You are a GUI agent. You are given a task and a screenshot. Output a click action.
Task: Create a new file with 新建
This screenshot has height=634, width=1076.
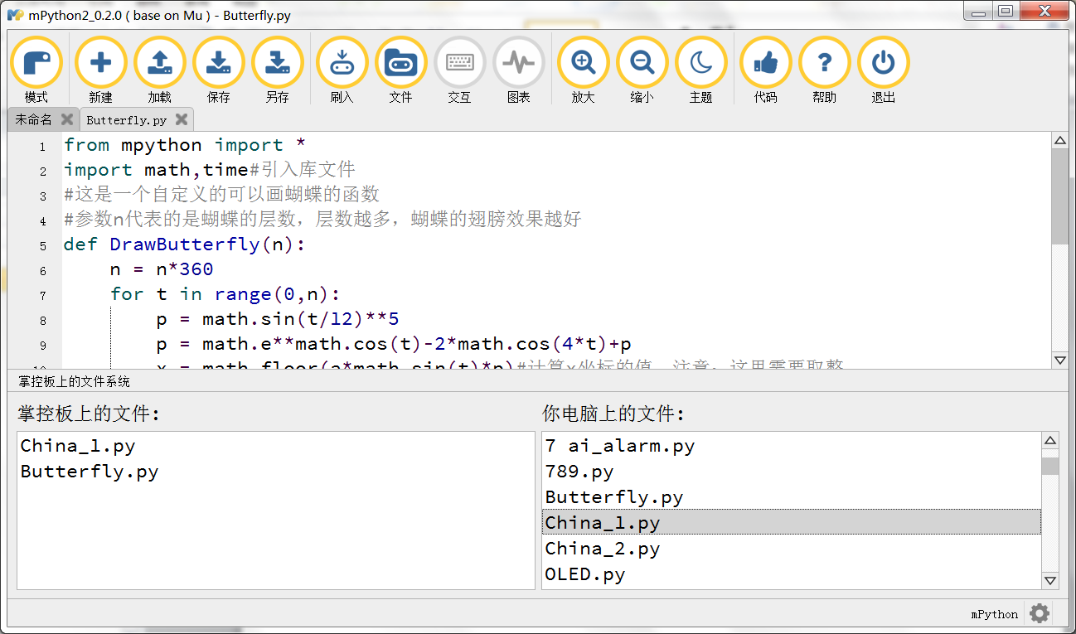point(100,63)
